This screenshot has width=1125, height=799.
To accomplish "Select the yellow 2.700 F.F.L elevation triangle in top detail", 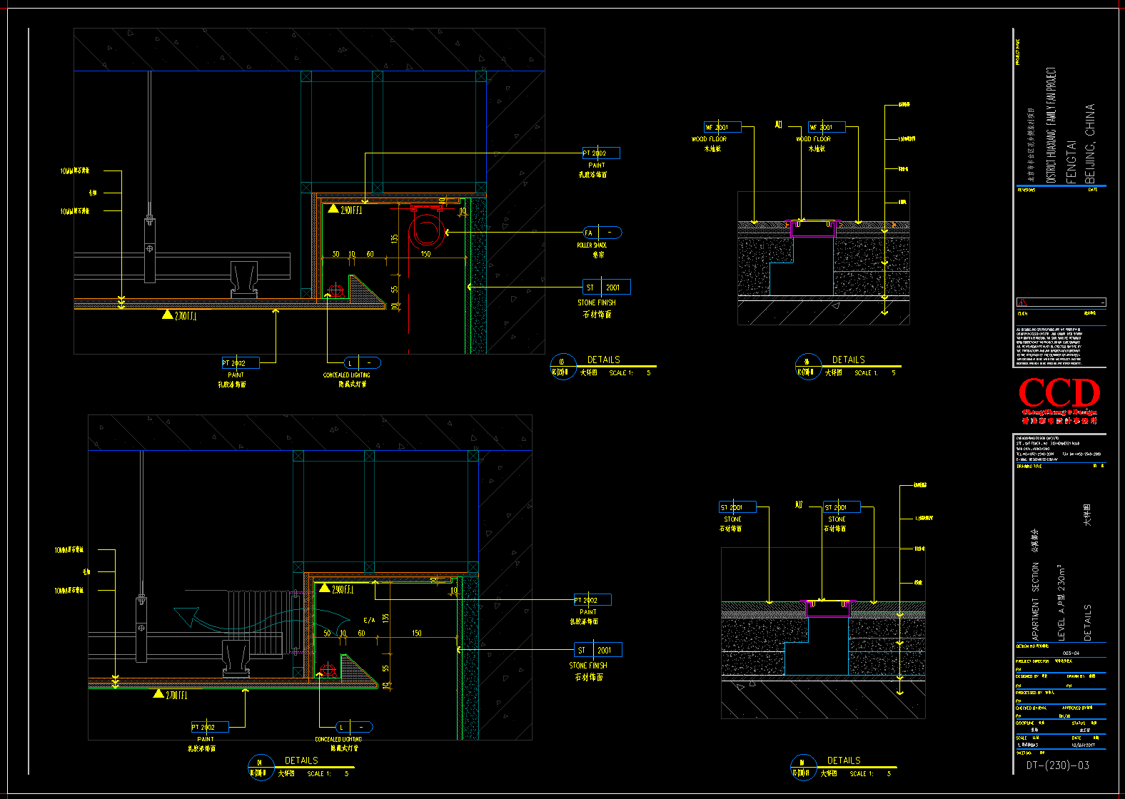I will tap(167, 315).
